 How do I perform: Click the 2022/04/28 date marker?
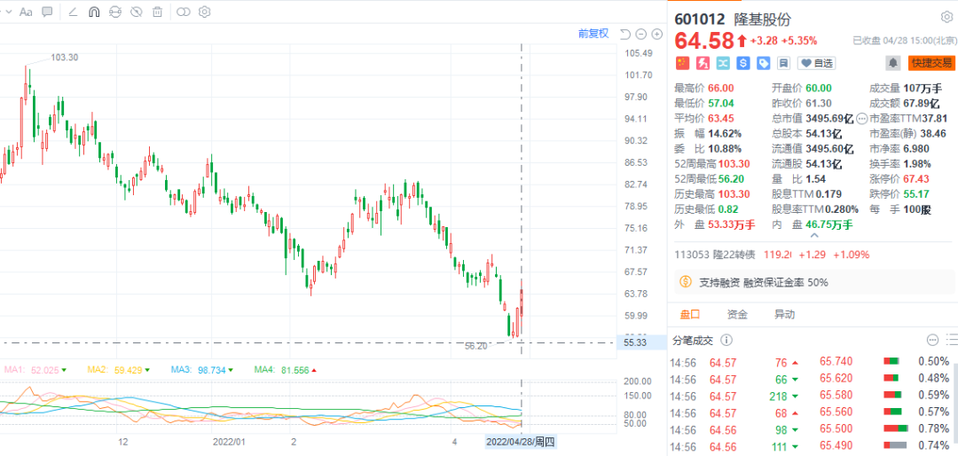tap(522, 441)
